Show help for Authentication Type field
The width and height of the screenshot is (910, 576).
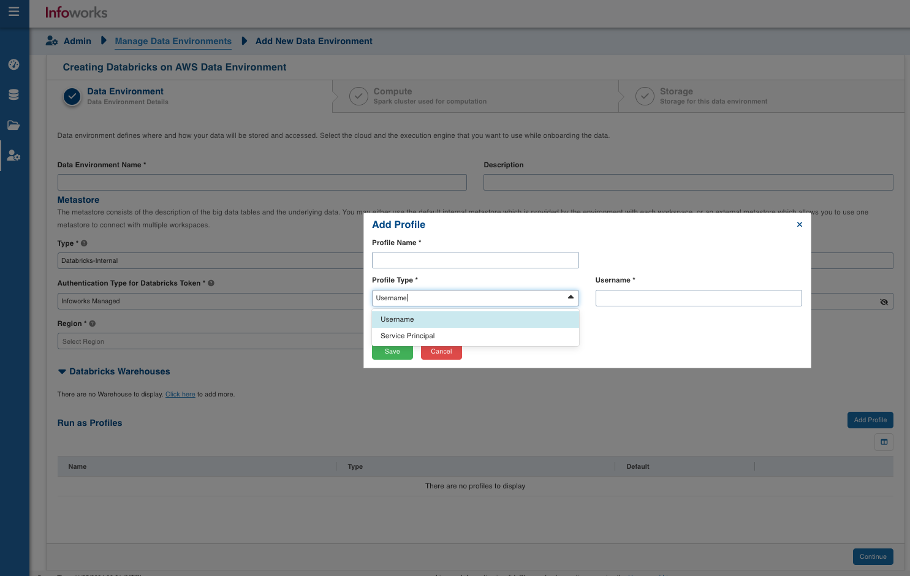[211, 283]
